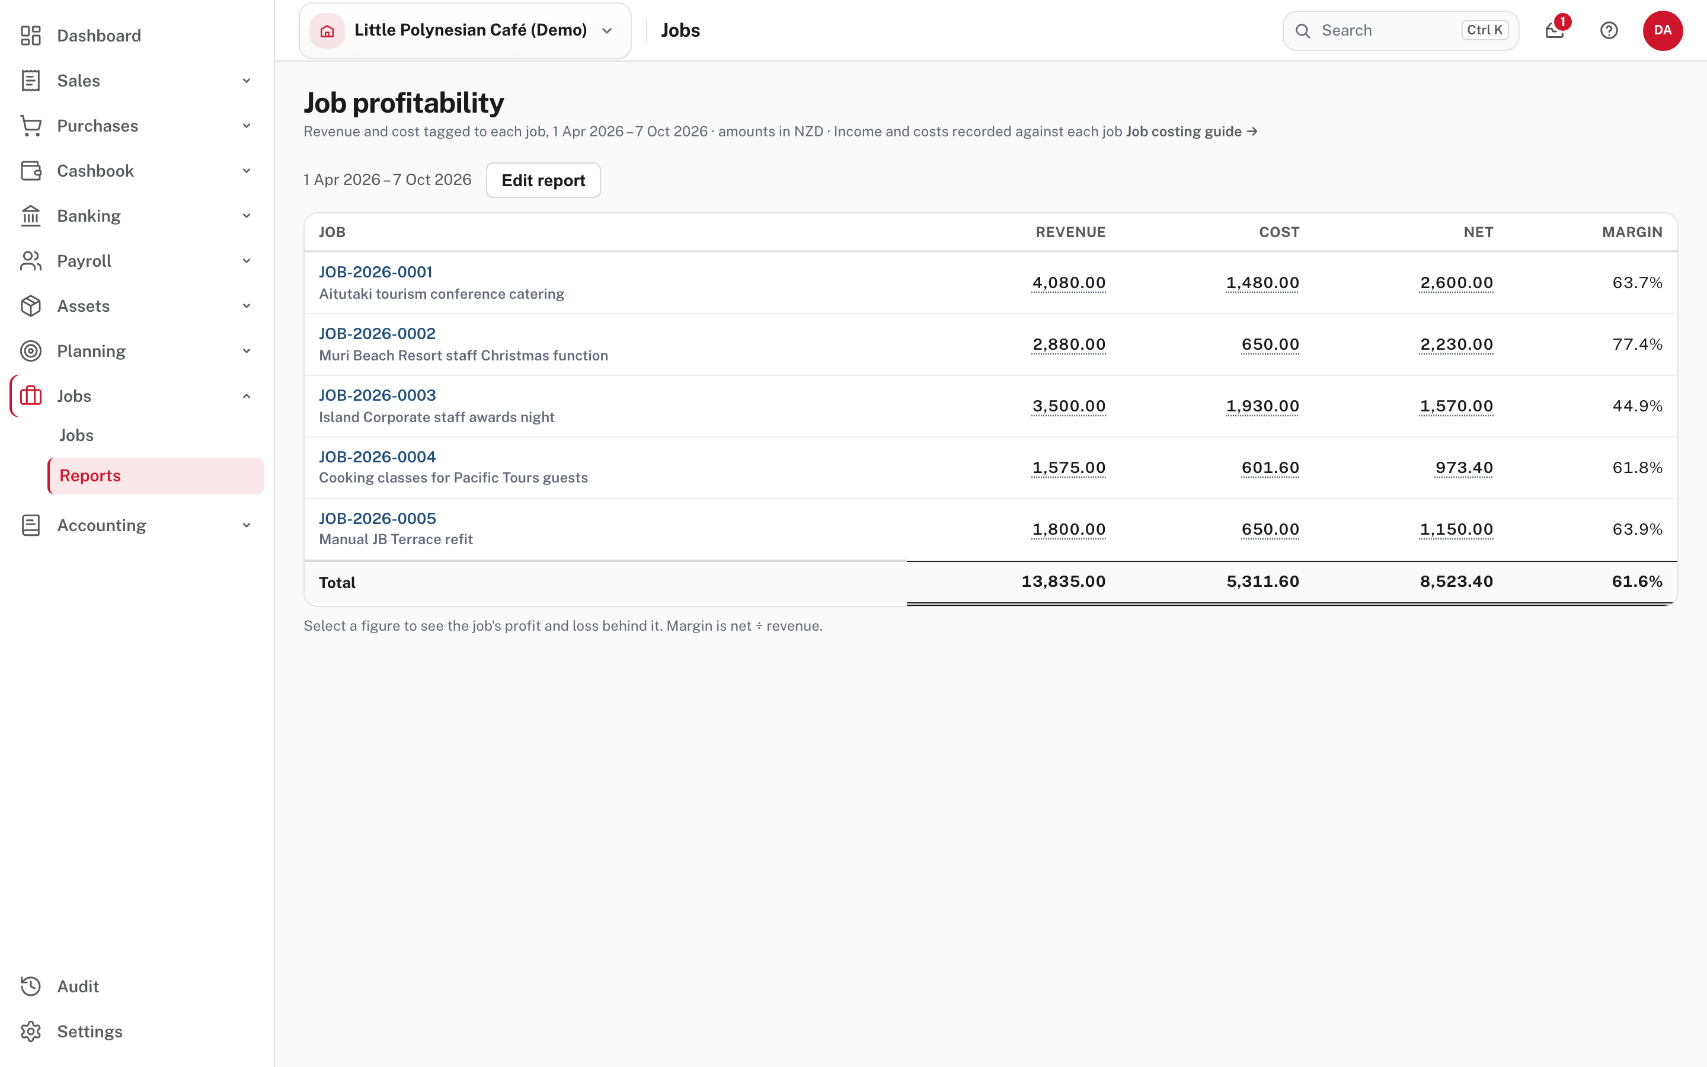Viewport: 1707px width, 1067px height.
Task: Open job JOB-2026-0002 link
Action: pos(378,333)
